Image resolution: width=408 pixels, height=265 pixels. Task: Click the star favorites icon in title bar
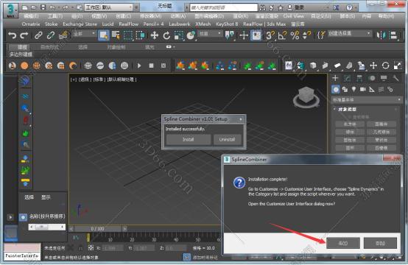coord(281,7)
